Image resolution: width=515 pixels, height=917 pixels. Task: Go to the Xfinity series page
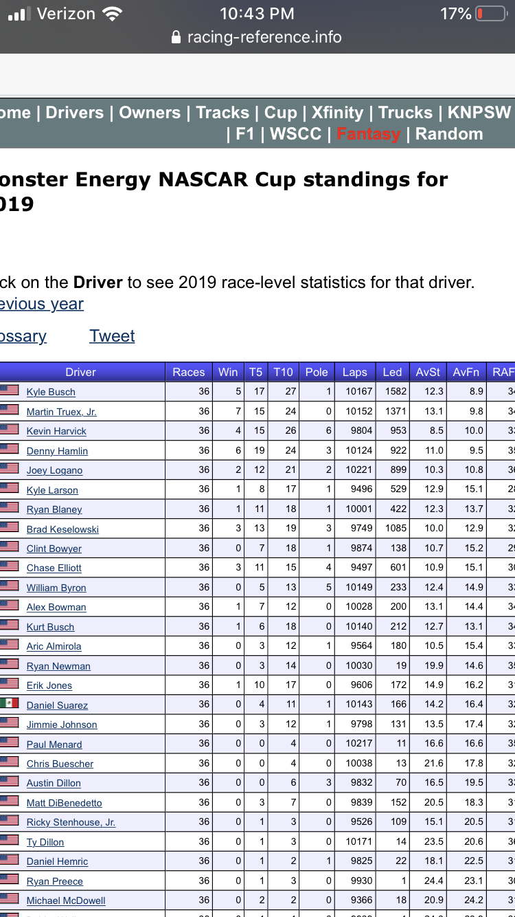tap(337, 113)
